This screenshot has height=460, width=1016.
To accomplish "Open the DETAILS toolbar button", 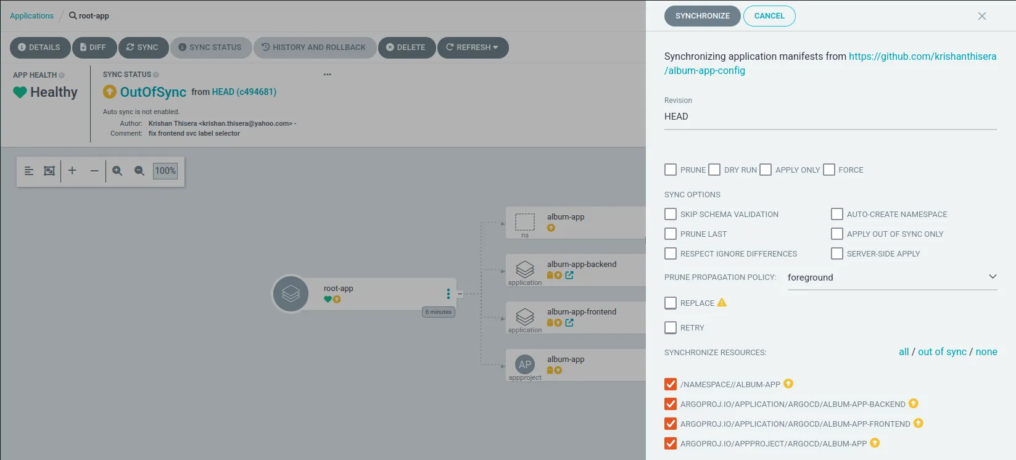I will 39,47.
